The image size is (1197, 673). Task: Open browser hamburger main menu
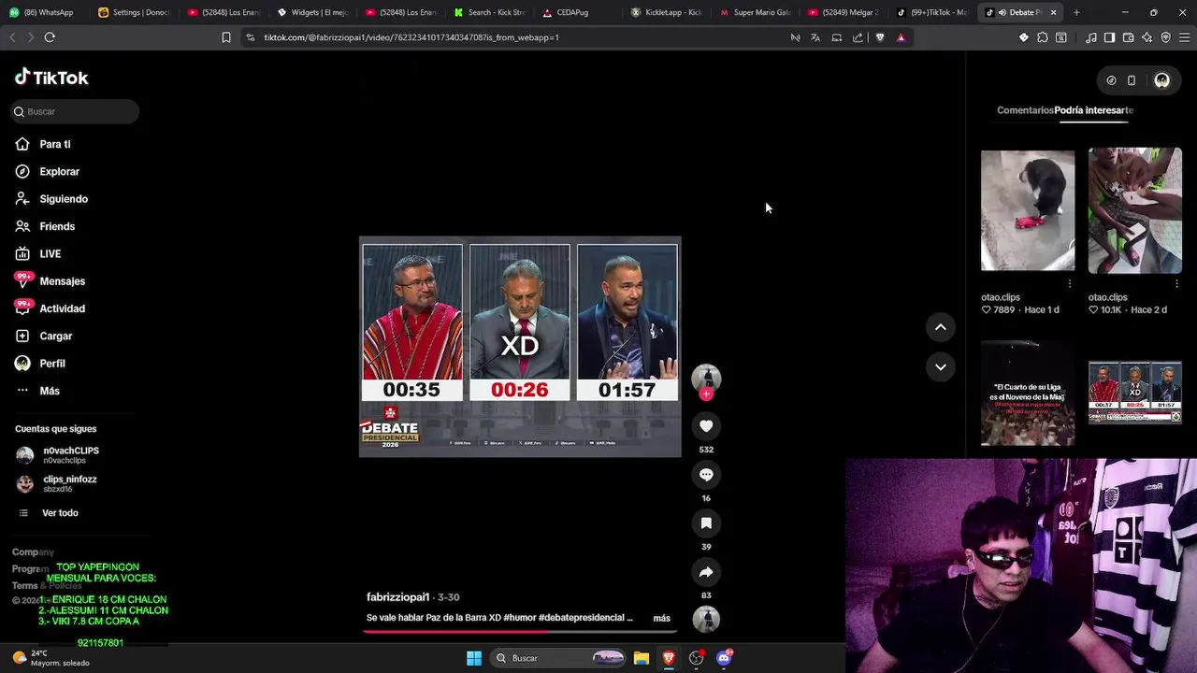[1184, 37]
